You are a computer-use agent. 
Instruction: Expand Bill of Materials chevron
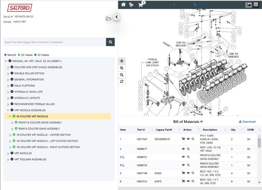pos(202,122)
